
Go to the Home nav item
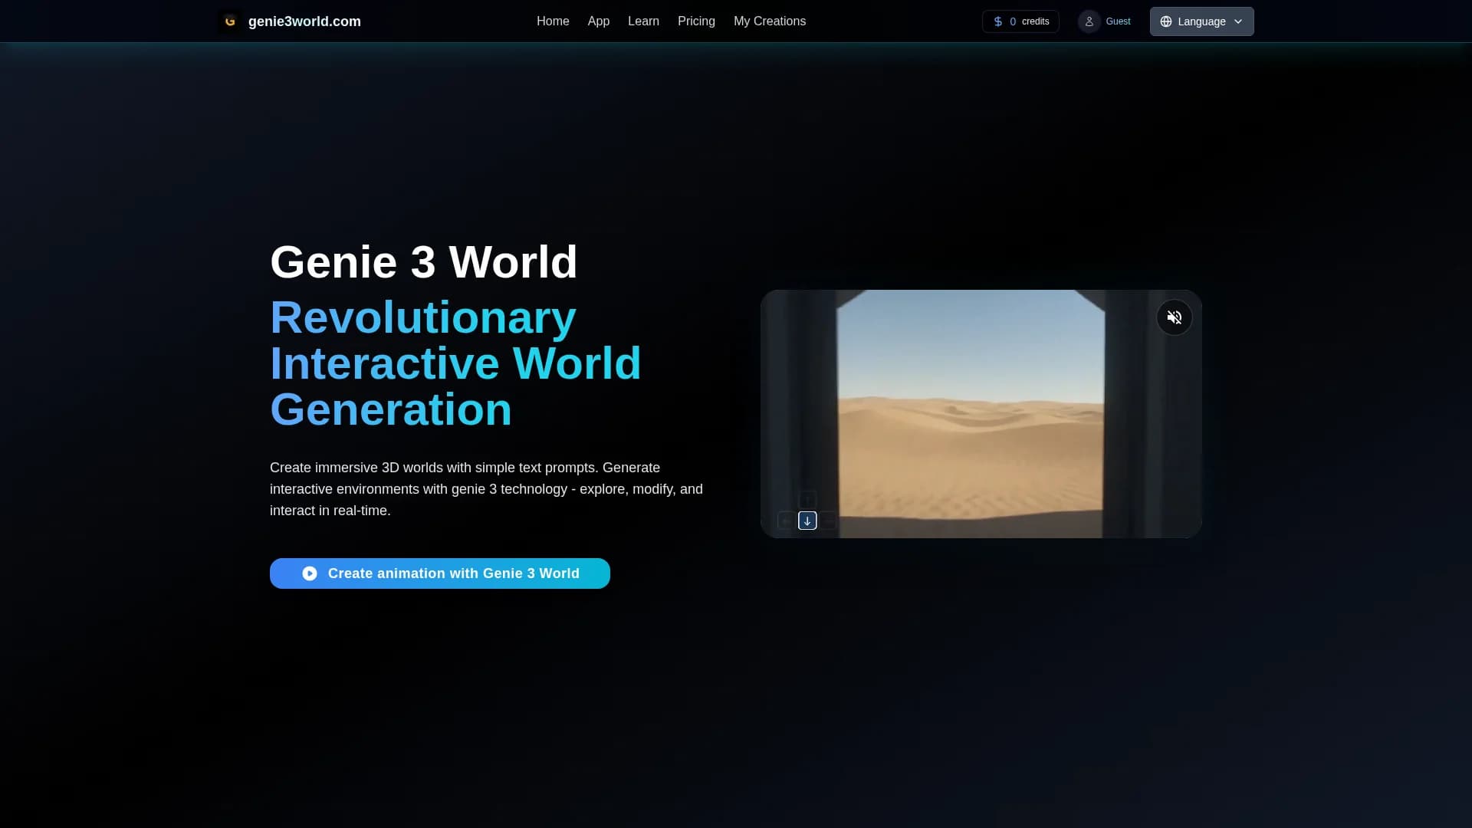coord(553,21)
